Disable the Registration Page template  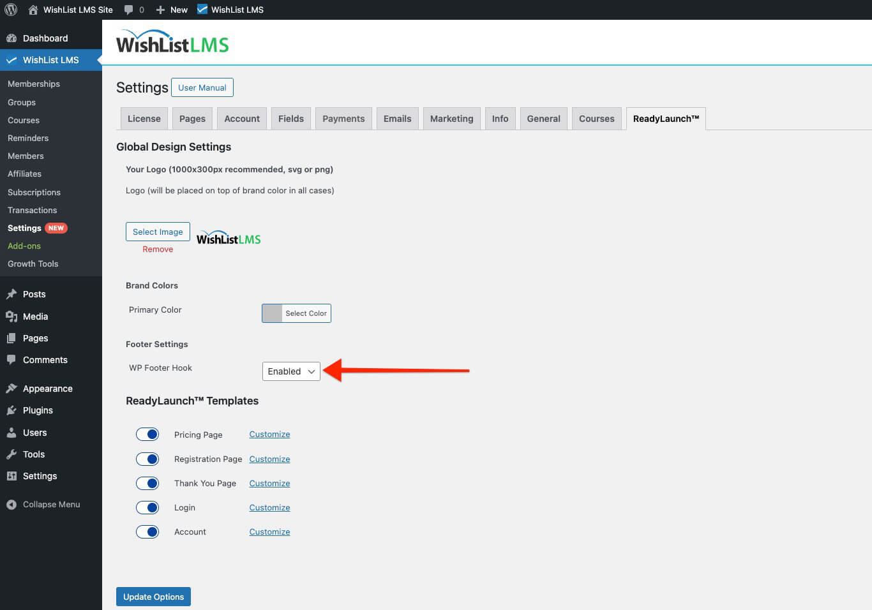pyautogui.click(x=147, y=459)
